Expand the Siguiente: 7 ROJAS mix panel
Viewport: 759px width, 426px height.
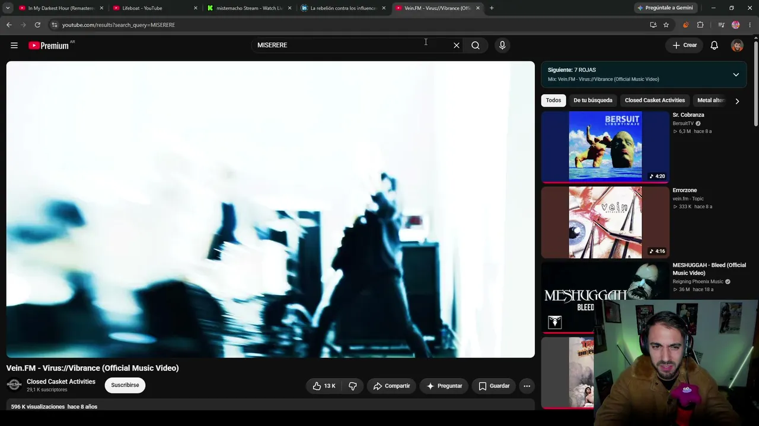736,75
